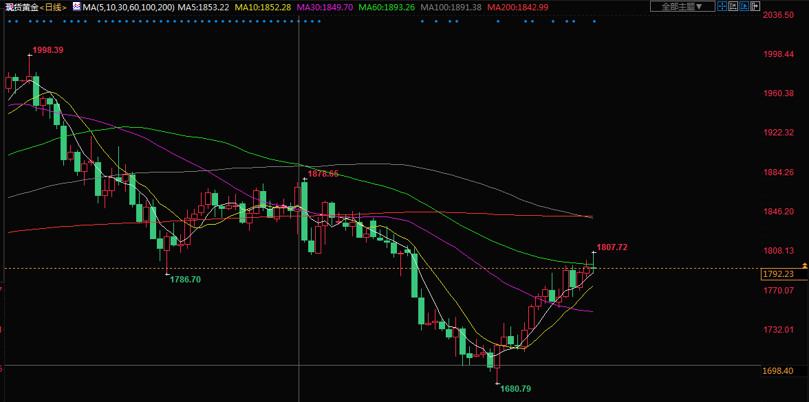Click the gray MA100:1891.38 legend
This screenshot has height=402, width=809.
point(451,7)
